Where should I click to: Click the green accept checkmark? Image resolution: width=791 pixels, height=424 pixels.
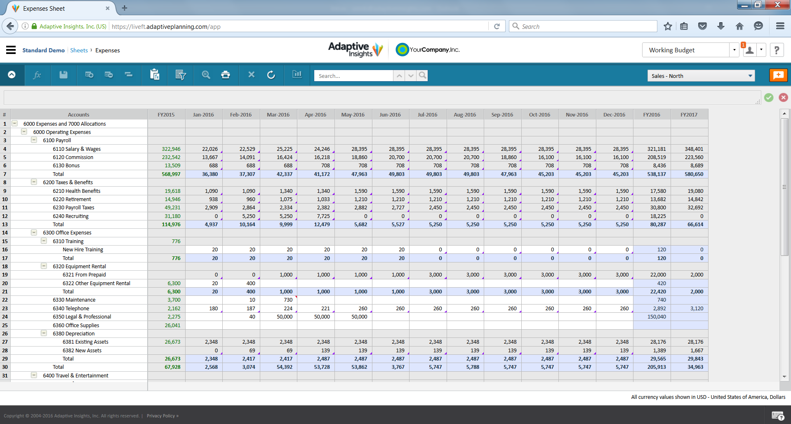tap(769, 97)
